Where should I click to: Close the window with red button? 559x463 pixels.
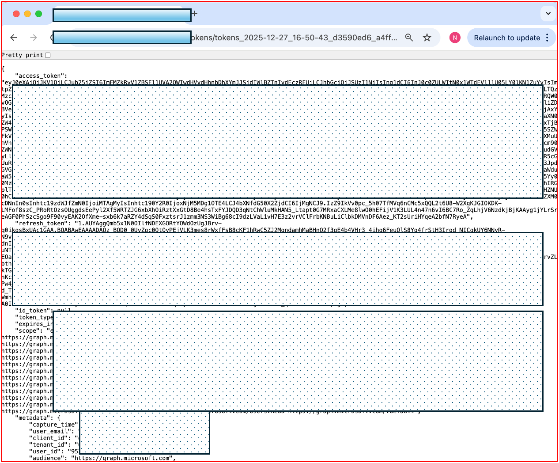(x=16, y=14)
